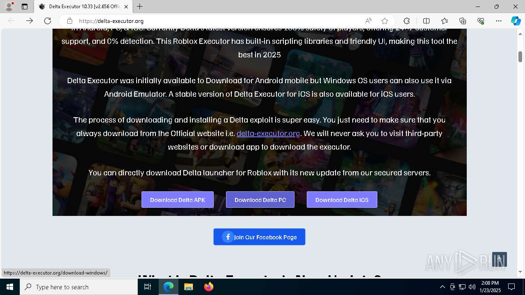Image resolution: width=525 pixels, height=295 pixels.
Task: Open Microsoft Edge from taskbar
Action: pyautogui.click(x=169, y=287)
